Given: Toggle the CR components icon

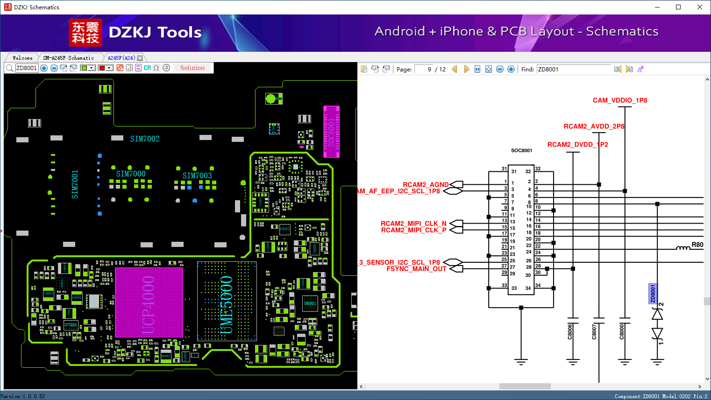Looking at the screenshot, I should pos(148,68).
